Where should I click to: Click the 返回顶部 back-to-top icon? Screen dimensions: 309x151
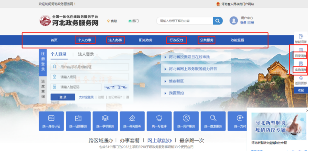(x=300, y=79)
